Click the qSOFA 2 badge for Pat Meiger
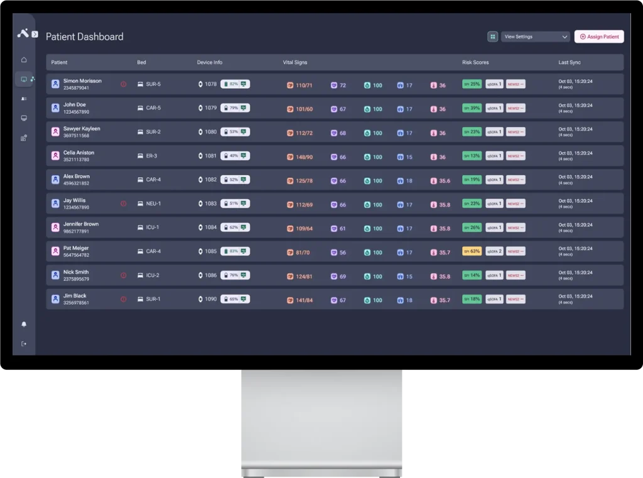Screen dimensions: 643x478 coord(494,251)
